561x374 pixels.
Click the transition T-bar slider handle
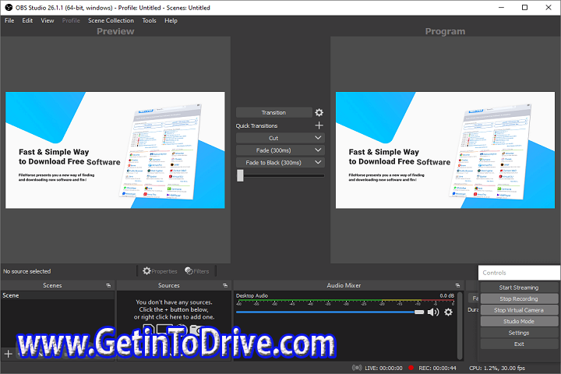click(240, 175)
